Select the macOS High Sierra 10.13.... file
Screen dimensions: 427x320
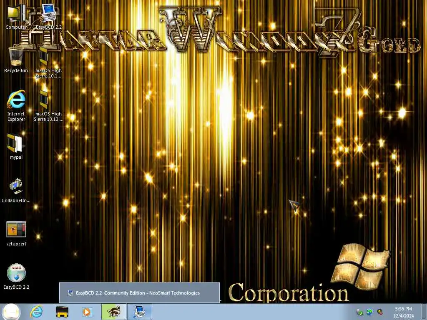point(48,106)
